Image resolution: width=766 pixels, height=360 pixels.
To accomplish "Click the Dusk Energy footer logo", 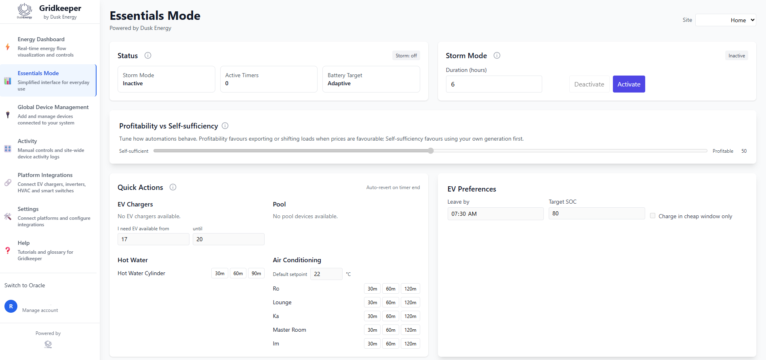I will pyautogui.click(x=48, y=344).
